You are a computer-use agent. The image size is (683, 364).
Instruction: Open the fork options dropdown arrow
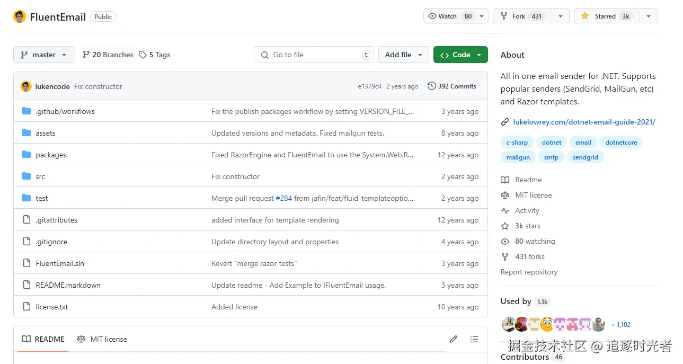point(560,16)
